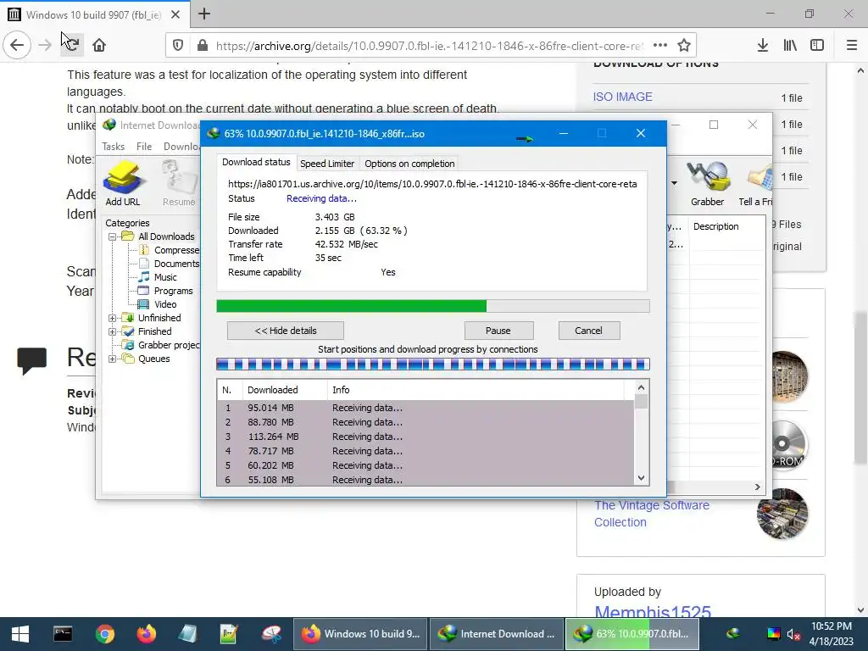Select connection row 3 with 113.264 MB
868x651 pixels.
(x=426, y=437)
